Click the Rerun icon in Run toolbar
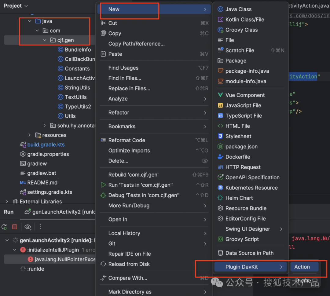 4,227
